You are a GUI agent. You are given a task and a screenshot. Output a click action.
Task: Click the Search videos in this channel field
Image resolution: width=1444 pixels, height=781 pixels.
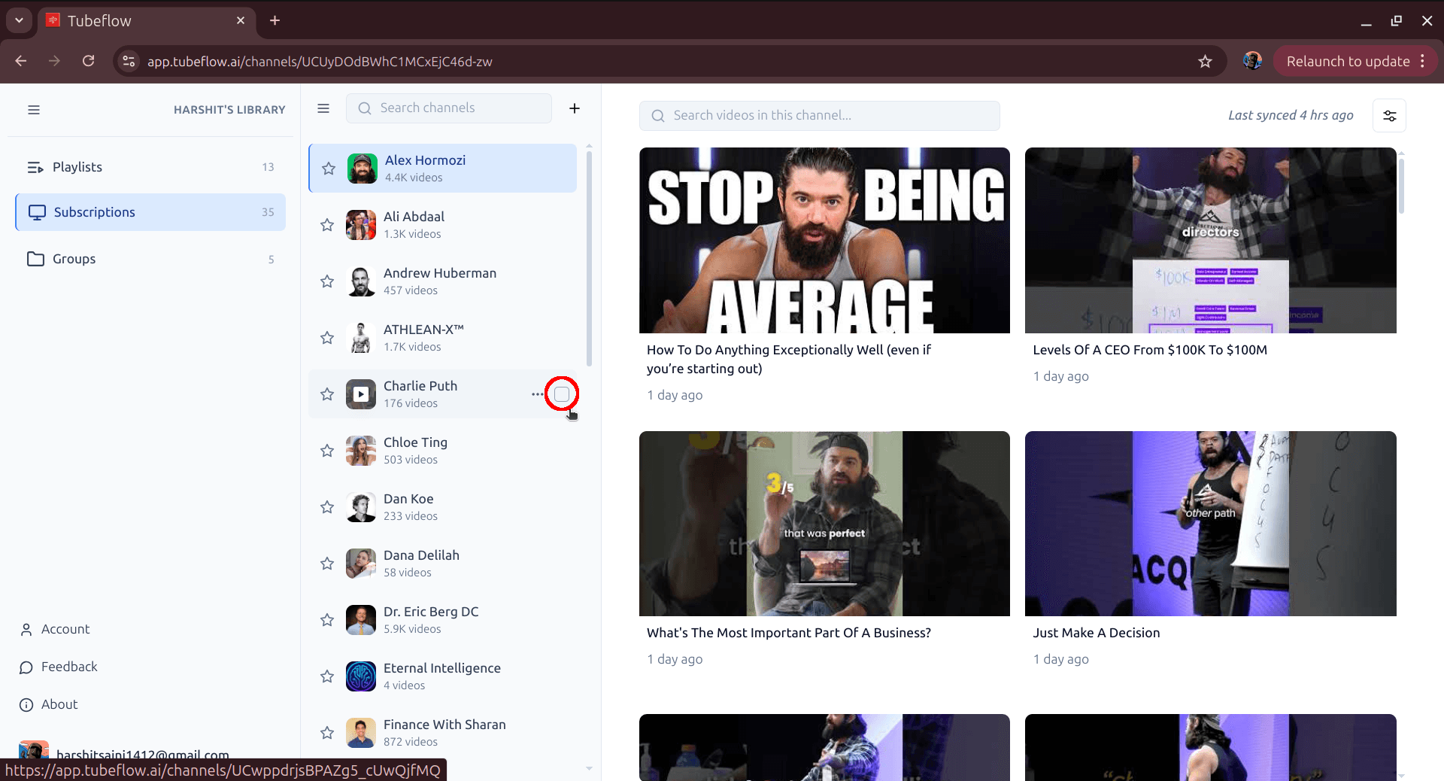click(820, 115)
